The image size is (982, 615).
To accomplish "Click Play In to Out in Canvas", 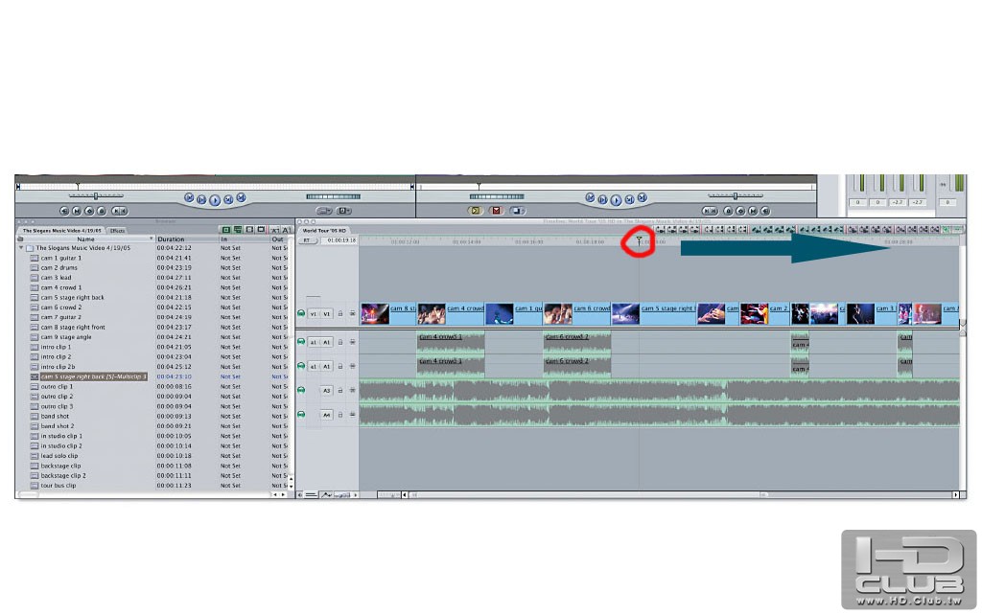I will point(602,199).
